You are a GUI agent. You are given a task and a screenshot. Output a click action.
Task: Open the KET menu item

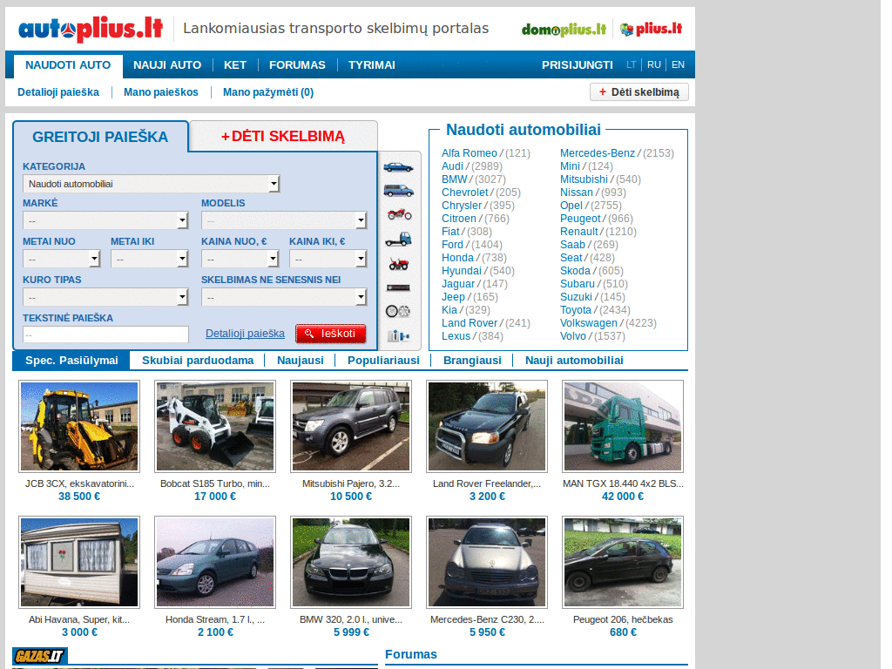coord(235,65)
